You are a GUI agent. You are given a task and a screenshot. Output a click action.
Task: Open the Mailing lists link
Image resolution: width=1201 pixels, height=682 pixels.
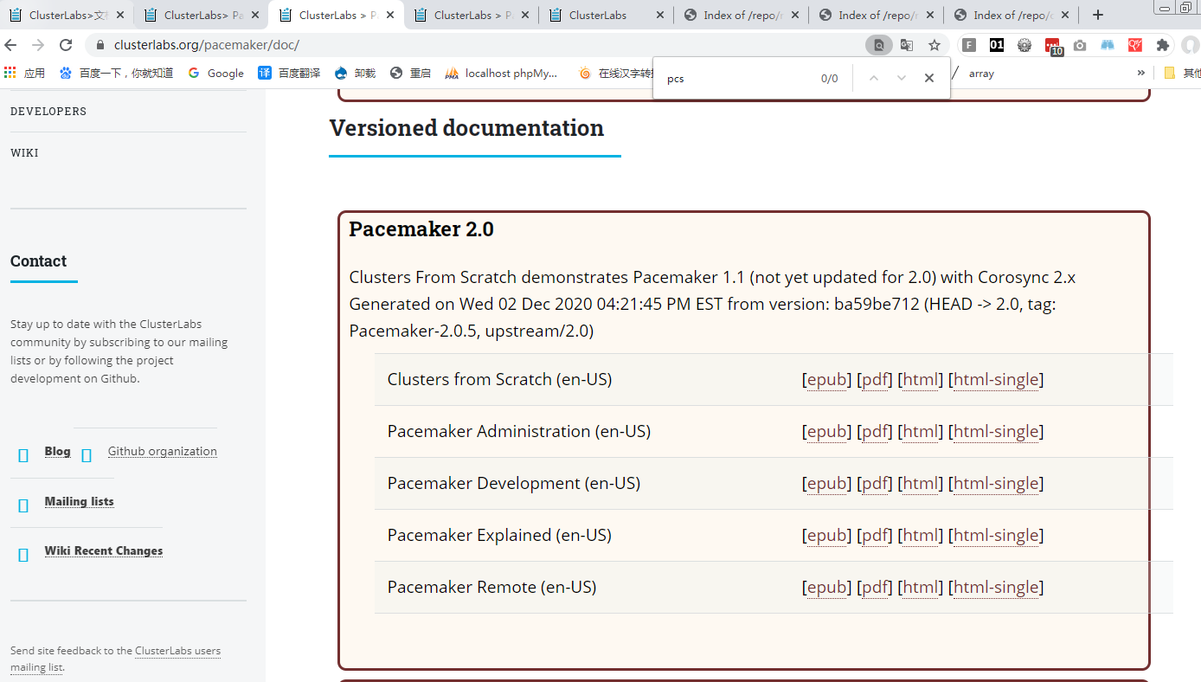pos(79,501)
